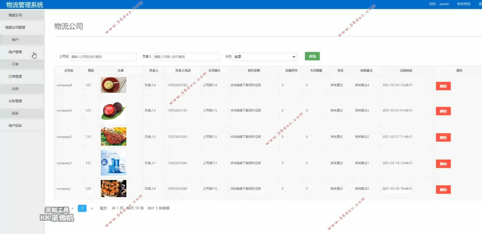This screenshot has height=234, width=482.
Task: Open the company3 fruit avatar image
Action: [113, 111]
